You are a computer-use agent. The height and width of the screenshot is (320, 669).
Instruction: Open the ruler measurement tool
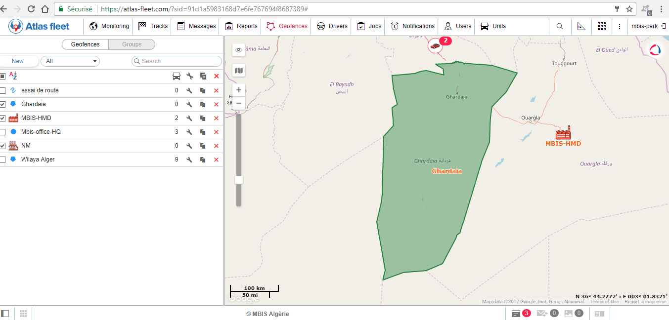(x=581, y=26)
